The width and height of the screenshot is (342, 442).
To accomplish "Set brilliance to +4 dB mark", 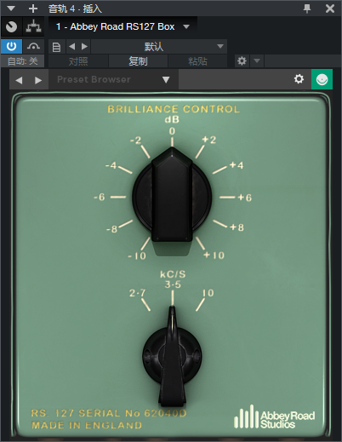I will (x=237, y=165).
